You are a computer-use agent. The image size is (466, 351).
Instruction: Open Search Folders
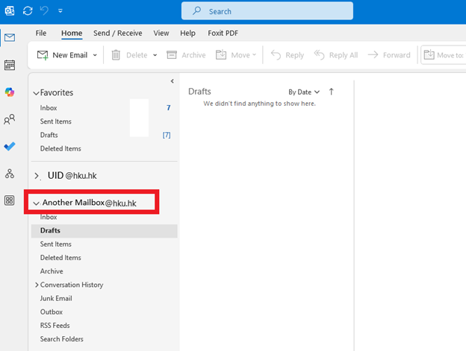click(104, 339)
